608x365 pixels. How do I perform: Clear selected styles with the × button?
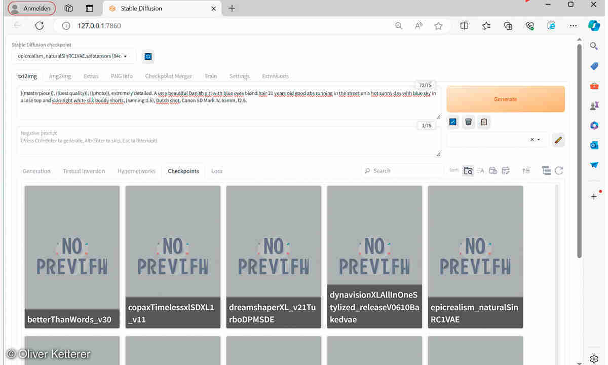(531, 139)
